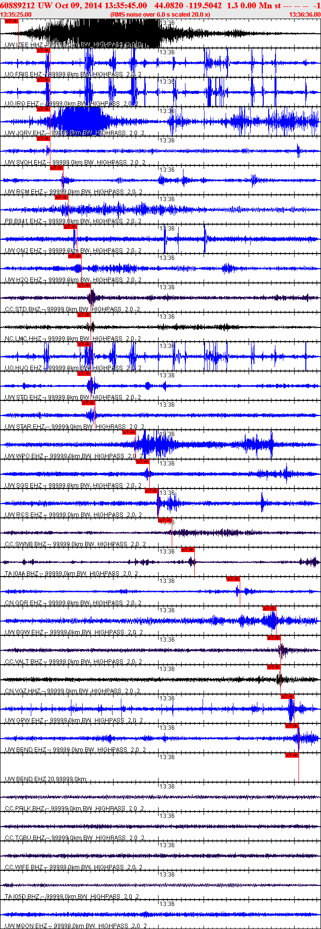This screenshot has width=321, height=929.
Task: Select the UW SOS EHZ station label
Action: pos(73,486)
